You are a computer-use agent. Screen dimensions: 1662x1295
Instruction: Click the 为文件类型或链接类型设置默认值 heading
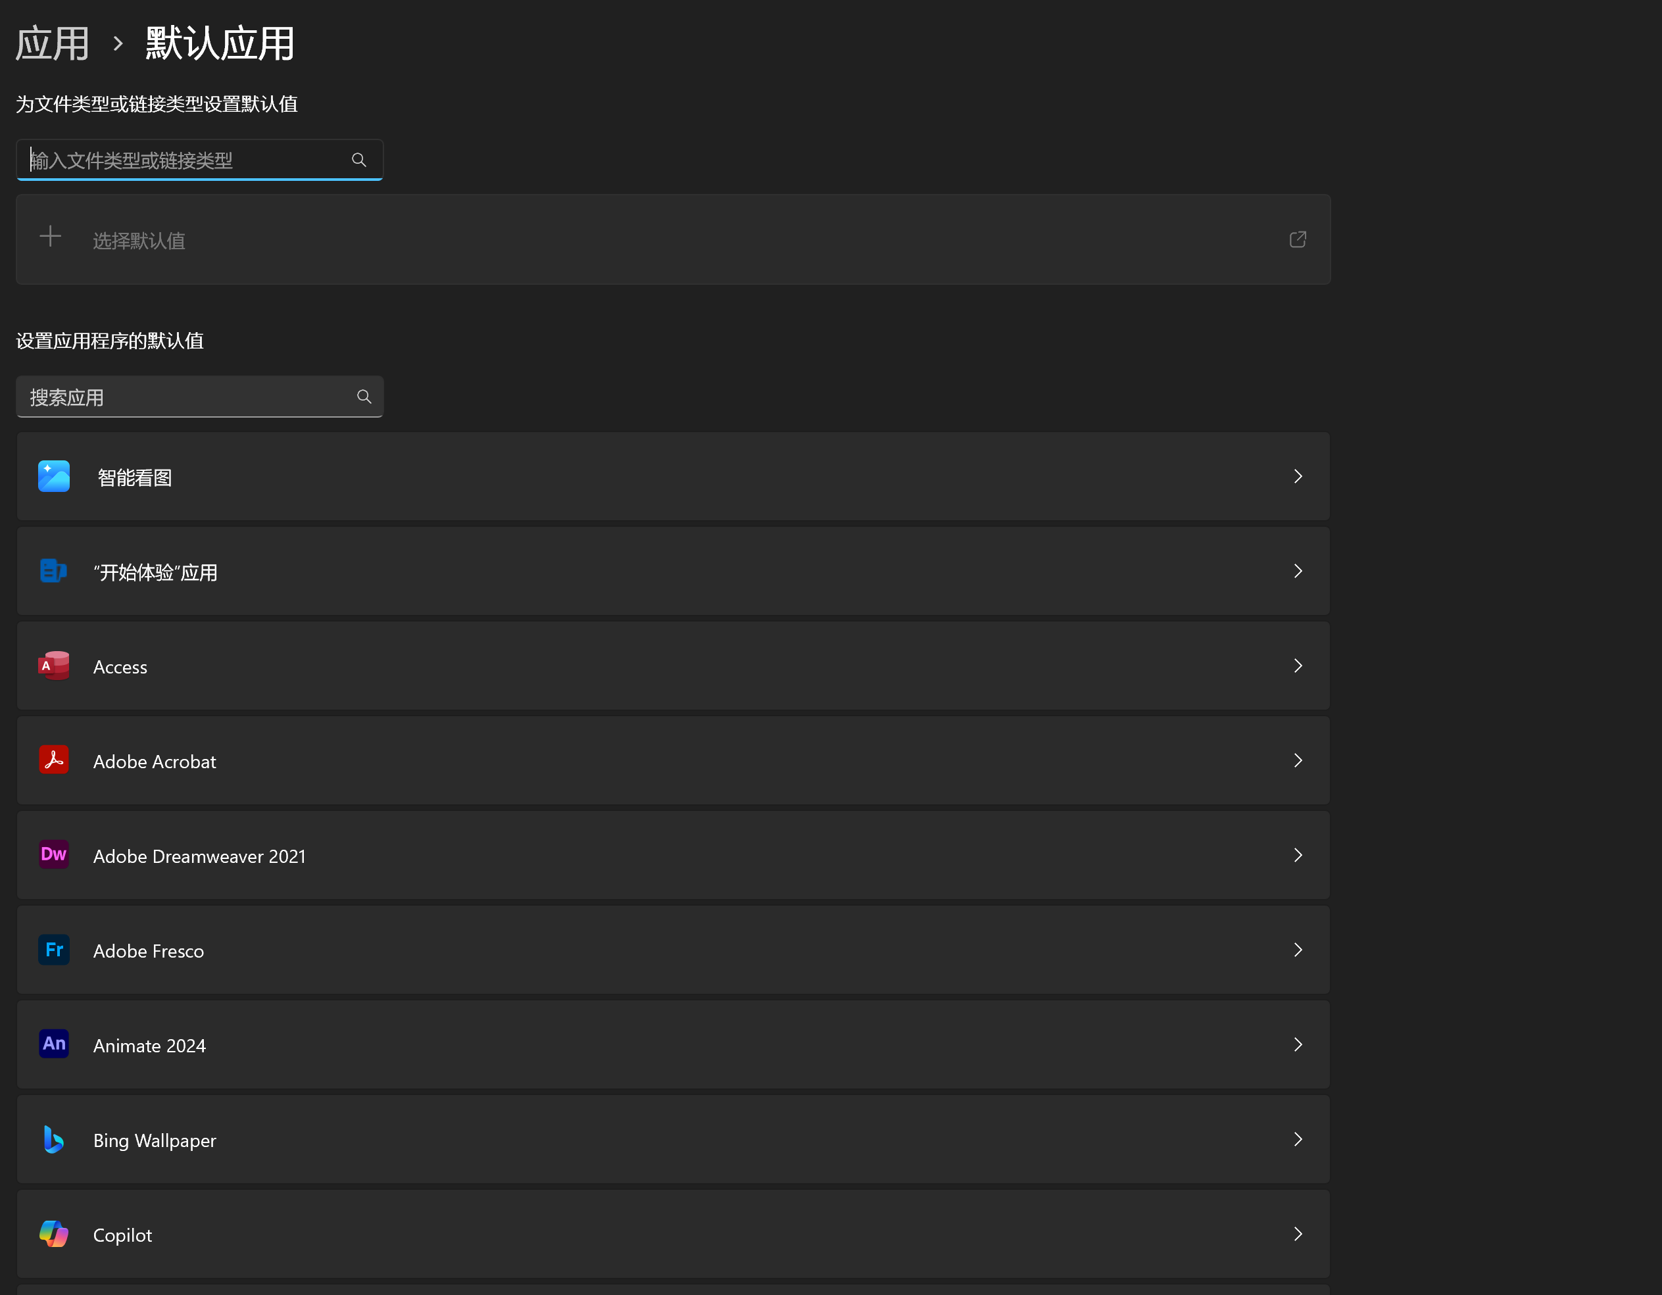coord(157,104)
